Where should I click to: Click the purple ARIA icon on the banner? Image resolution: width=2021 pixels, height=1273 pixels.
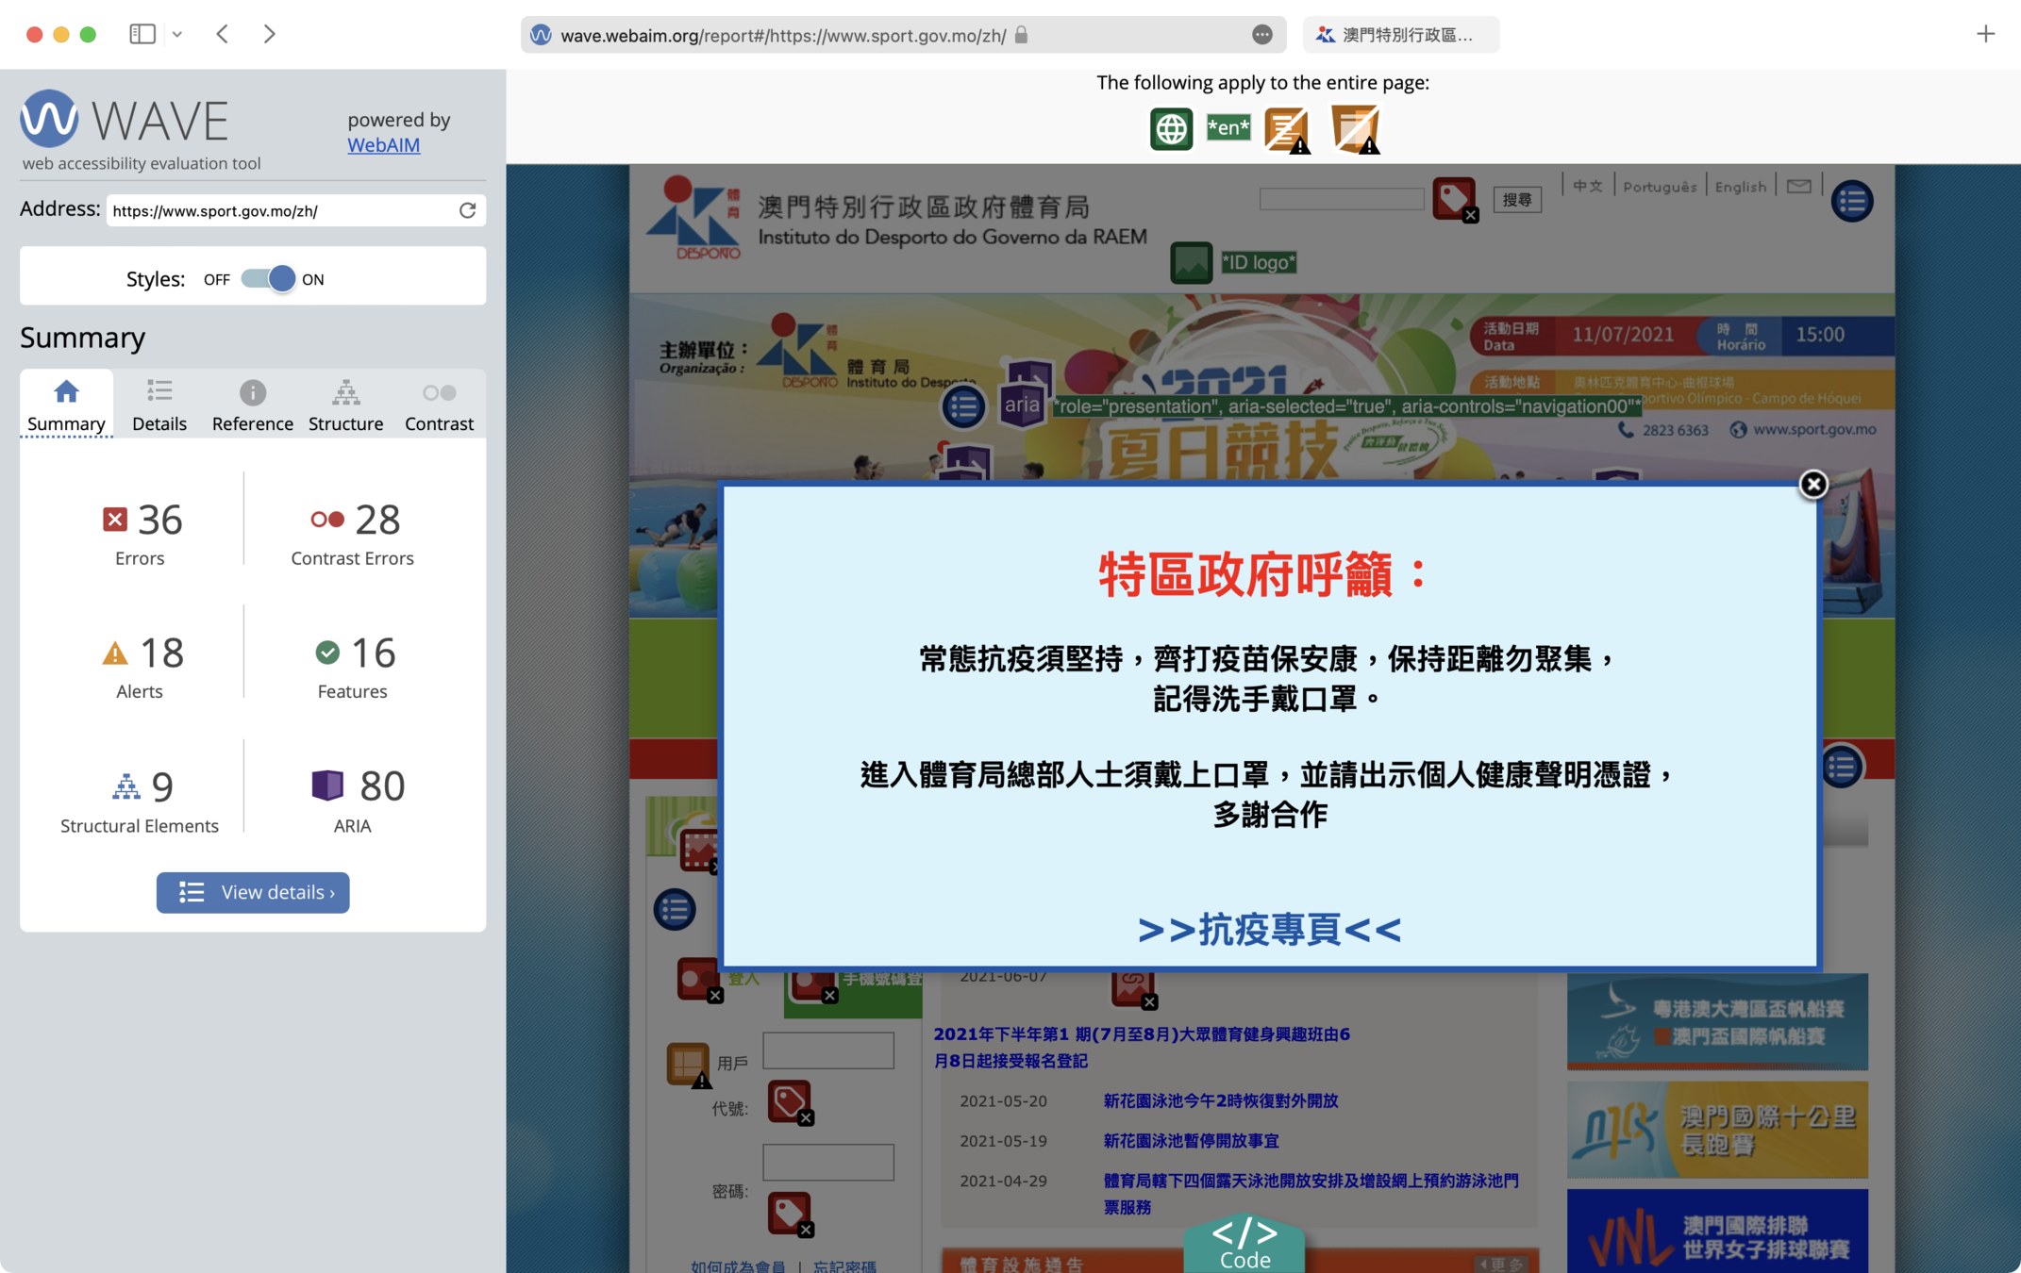(x=1022, y=405)
